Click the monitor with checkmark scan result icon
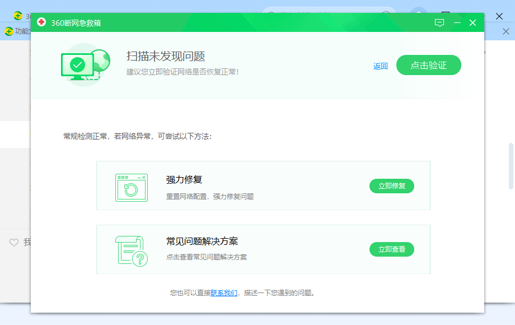This screenshot has height=325, width=515. pos(86,65)
